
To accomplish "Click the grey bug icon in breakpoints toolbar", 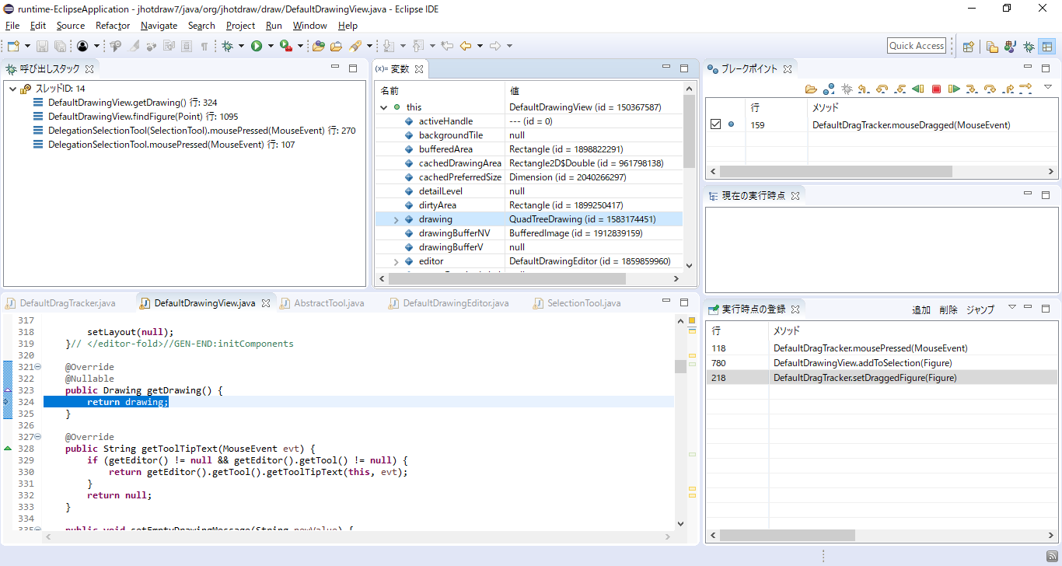I will pyautogui.click(x=847, y=89).
